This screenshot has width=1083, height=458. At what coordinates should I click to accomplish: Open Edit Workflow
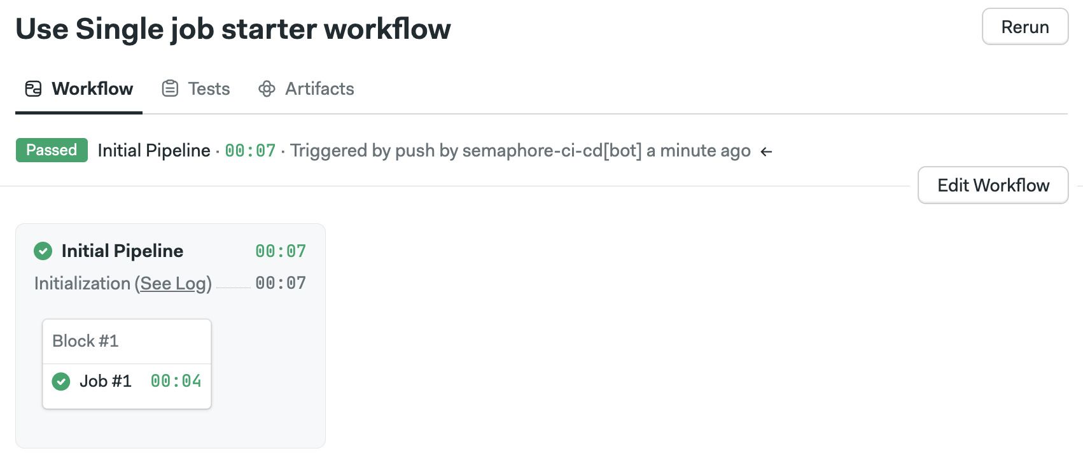click(993, 185)
